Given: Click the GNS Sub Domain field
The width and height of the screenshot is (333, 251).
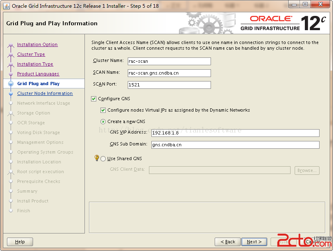Looking at the screenshot, I should pos(235,145).
